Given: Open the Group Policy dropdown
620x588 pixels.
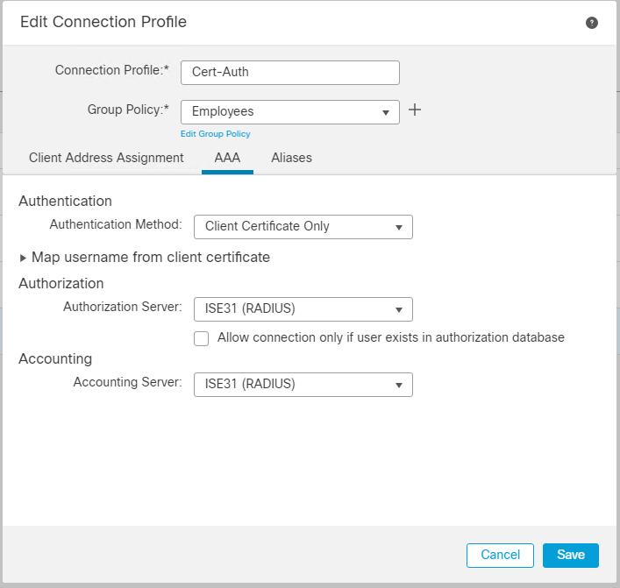Looking at the screenshot, I should [x=289, y=112].
